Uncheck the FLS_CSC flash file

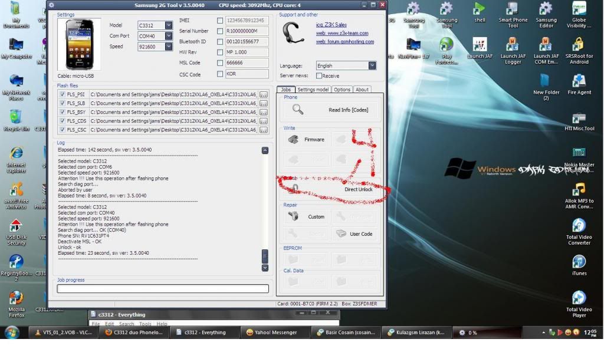click(63, 130)
